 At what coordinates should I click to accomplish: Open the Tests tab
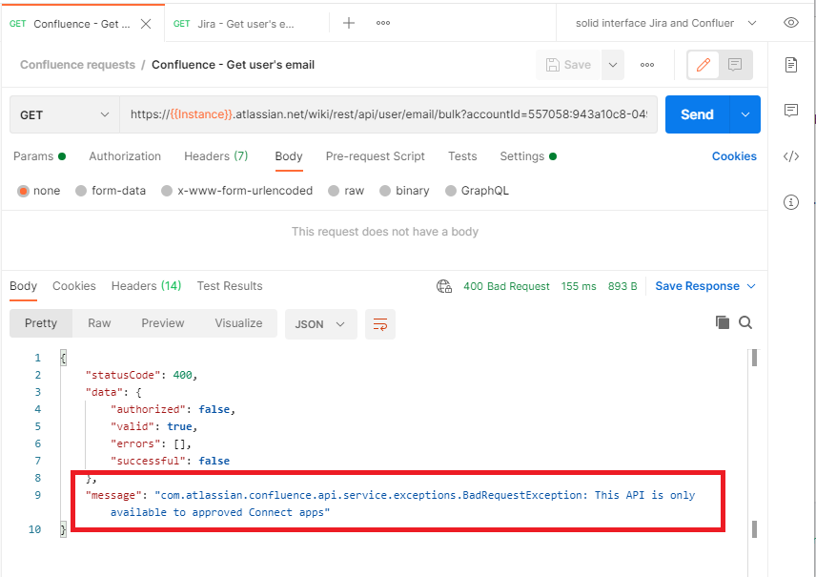click(462, 156)
